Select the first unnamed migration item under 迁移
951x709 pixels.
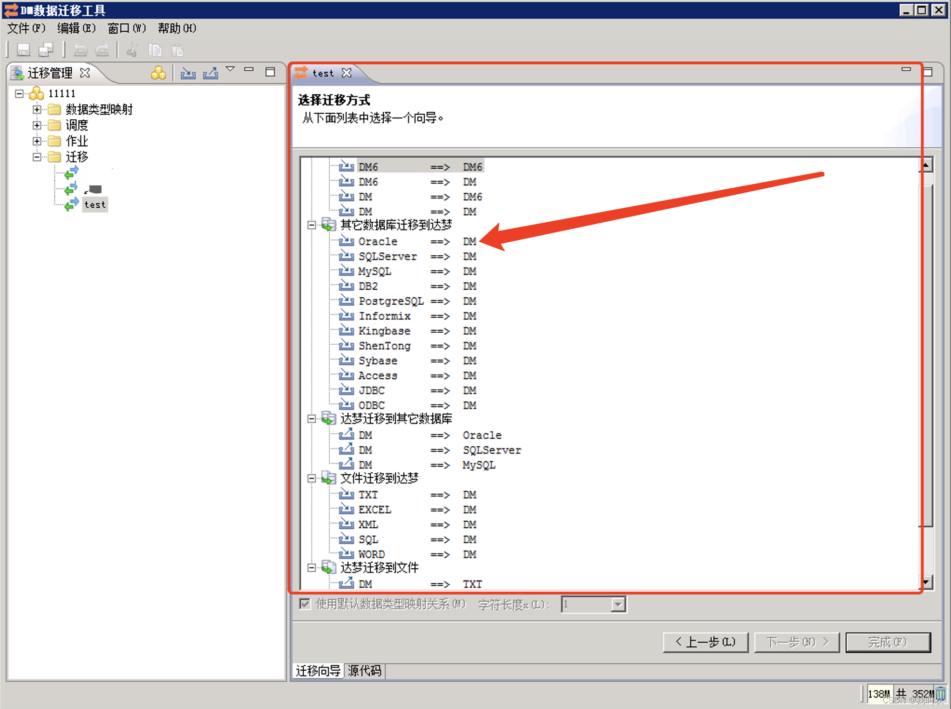[x=72, y=173]
